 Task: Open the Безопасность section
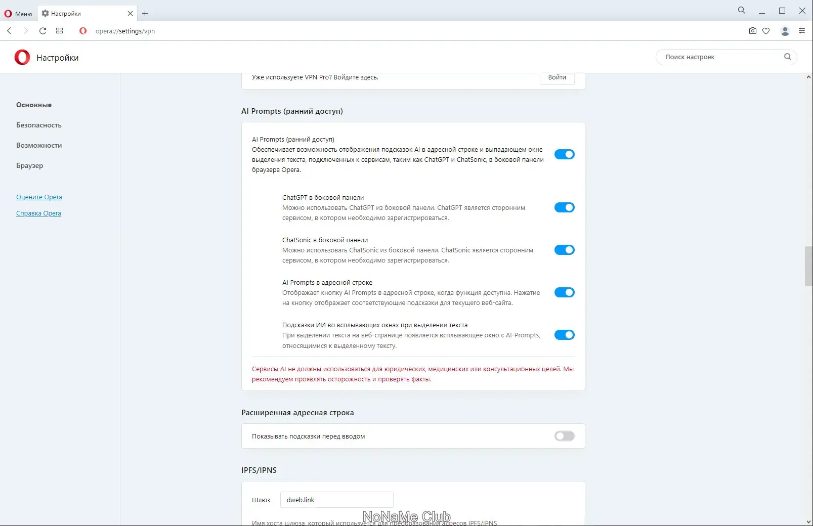point(39,125)
